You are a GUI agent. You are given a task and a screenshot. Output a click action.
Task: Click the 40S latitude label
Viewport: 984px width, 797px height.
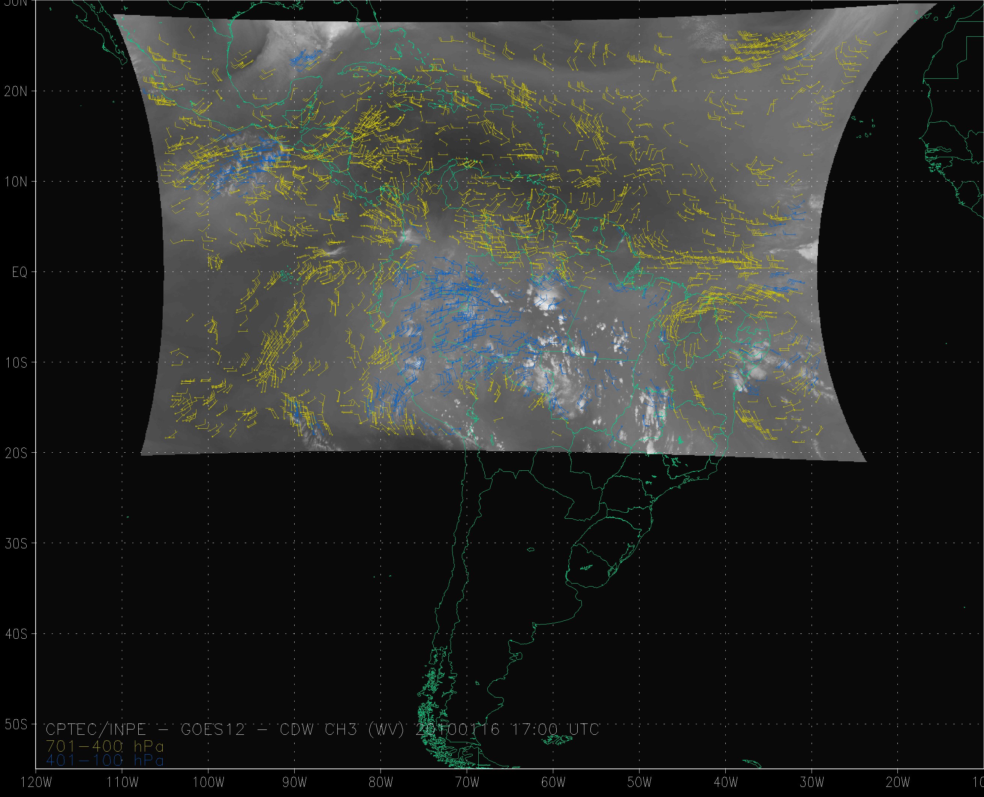click(16, 634)
